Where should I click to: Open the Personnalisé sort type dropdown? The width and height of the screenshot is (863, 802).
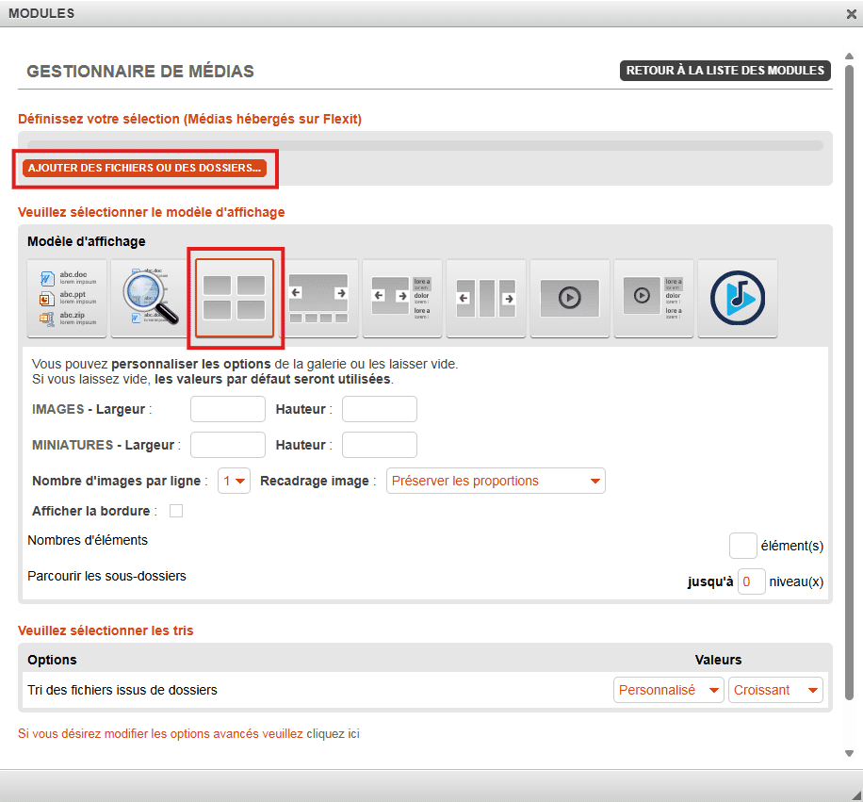tap(668, 690)
